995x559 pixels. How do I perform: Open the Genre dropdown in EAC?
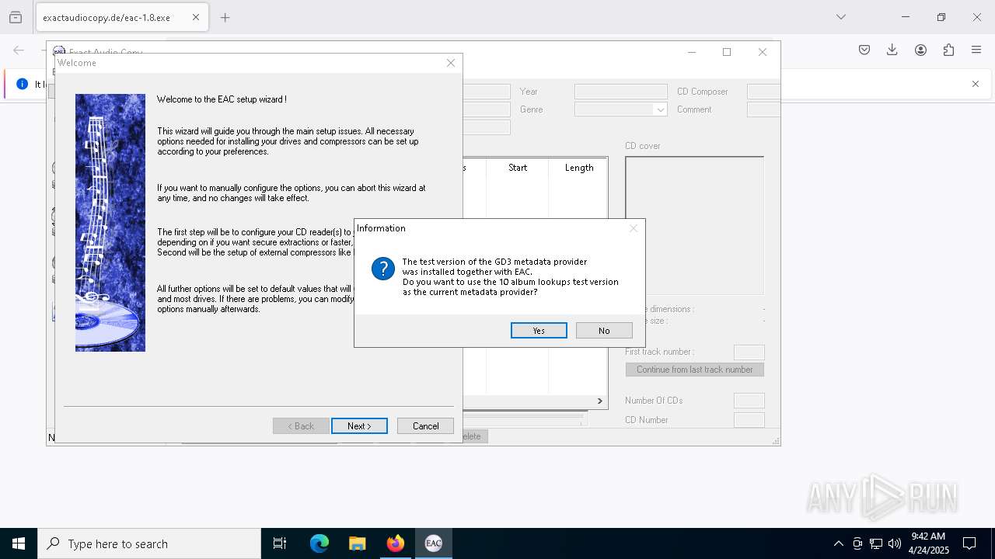tap(661, 109)
